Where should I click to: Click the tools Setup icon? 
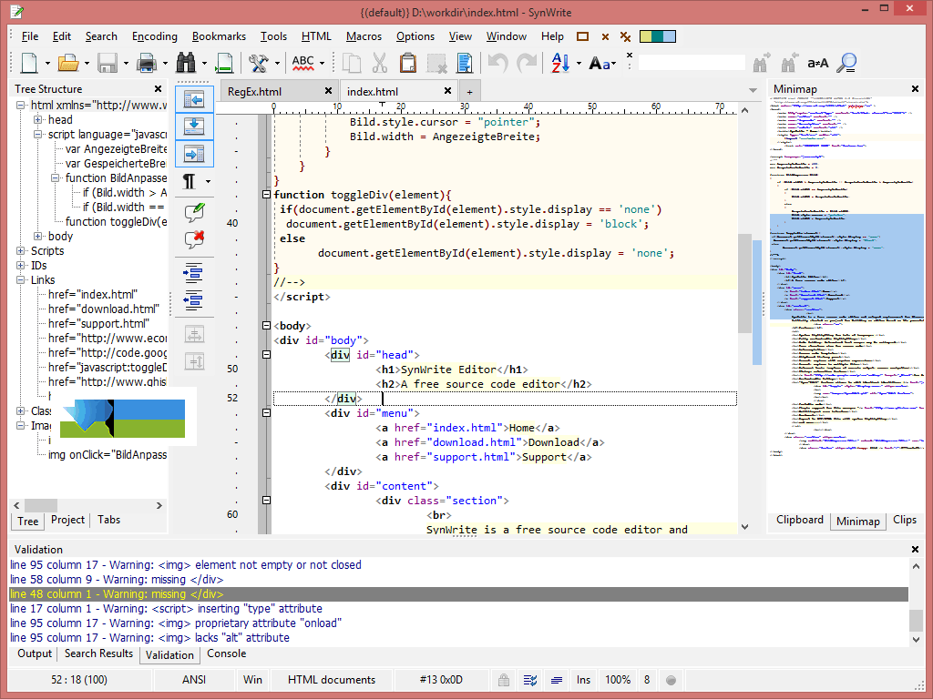pos(258,63)
